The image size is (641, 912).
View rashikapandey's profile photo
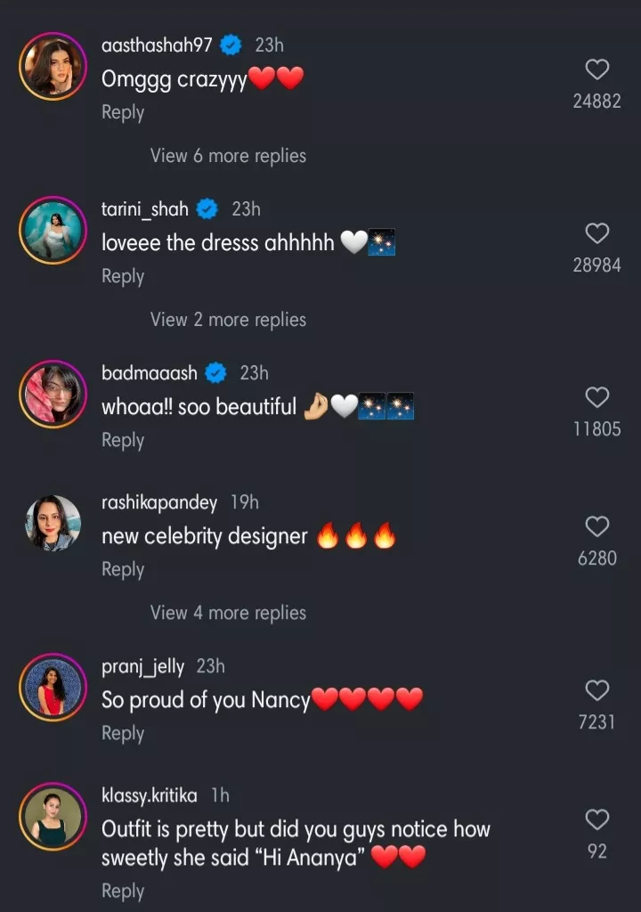click(x=53, y=524)
